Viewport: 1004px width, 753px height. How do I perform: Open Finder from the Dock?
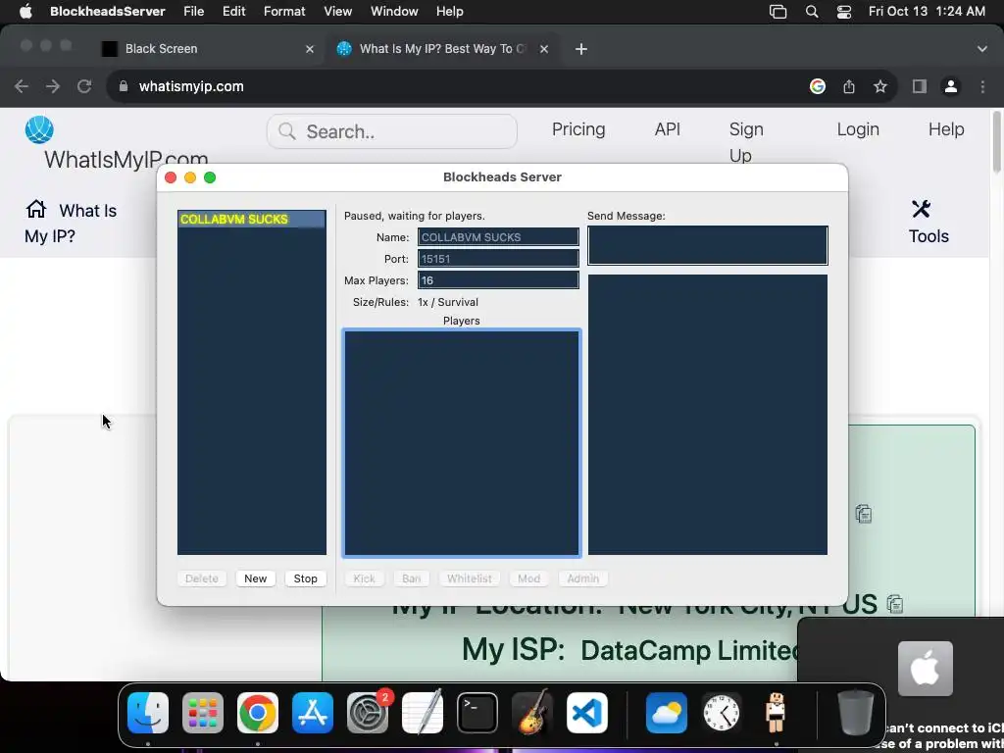click(x=148, y=713)
